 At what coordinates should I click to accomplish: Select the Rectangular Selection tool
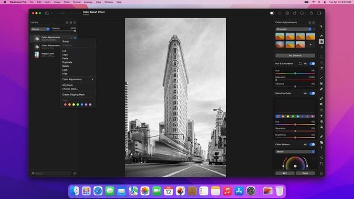tap(321, 56)
